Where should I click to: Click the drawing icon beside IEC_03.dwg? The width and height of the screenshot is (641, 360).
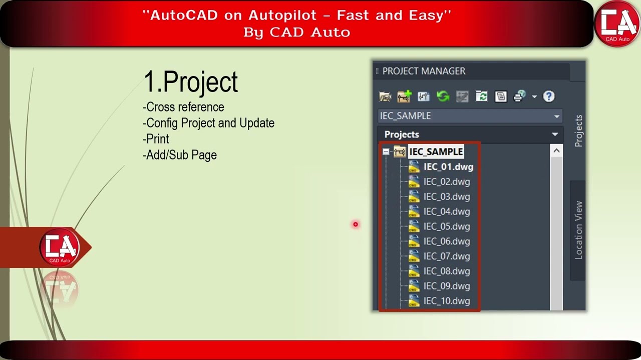coord(414,196)
